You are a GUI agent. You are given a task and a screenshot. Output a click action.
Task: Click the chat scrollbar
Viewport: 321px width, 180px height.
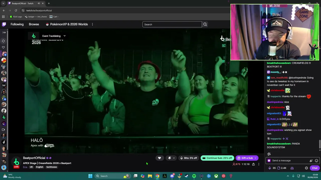(x=320, y=144)
